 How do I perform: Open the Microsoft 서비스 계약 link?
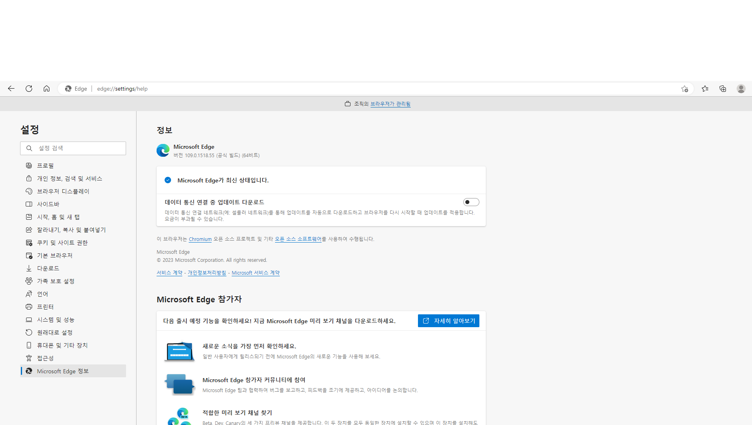255,273
